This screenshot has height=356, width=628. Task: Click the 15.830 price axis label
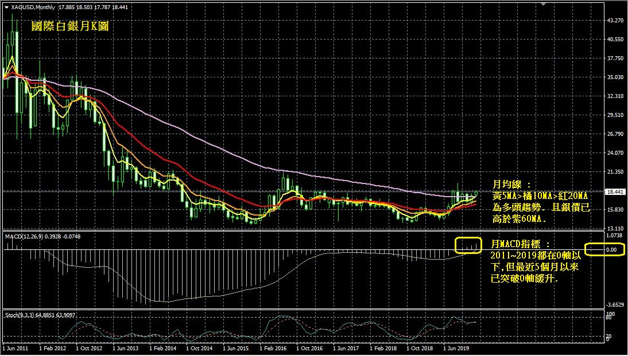615,210
